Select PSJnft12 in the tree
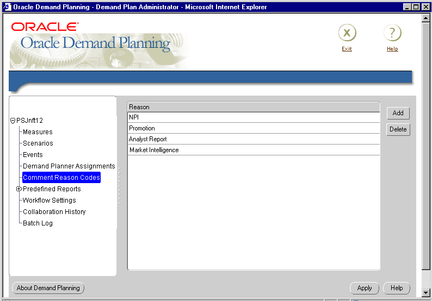 point(29,121)
